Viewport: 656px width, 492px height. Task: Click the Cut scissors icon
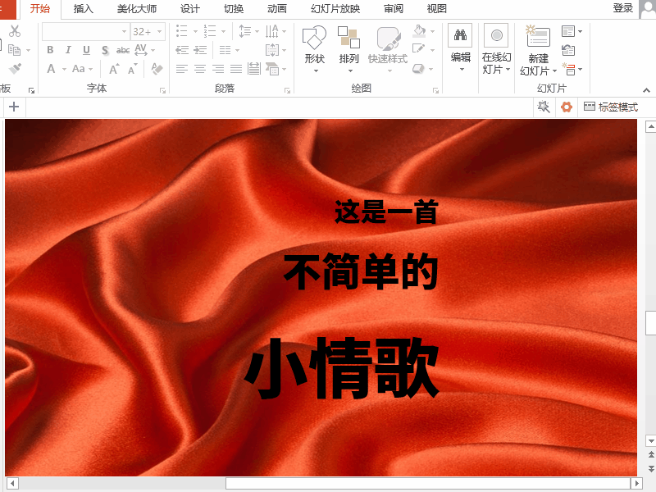coord(15,31)
